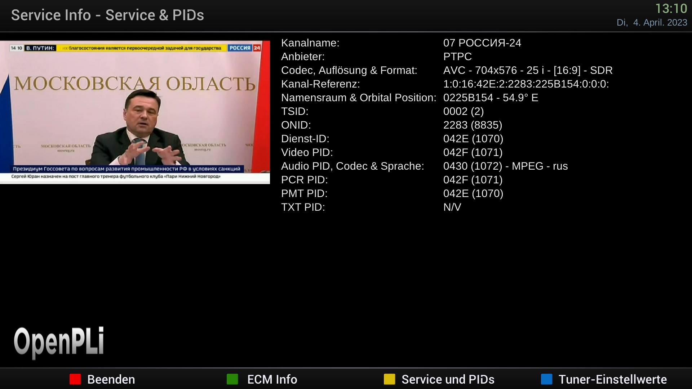Viewport: 692px width, 389px height.
Task: Click the red Beenden color button
Action: [x=75, y=379]
